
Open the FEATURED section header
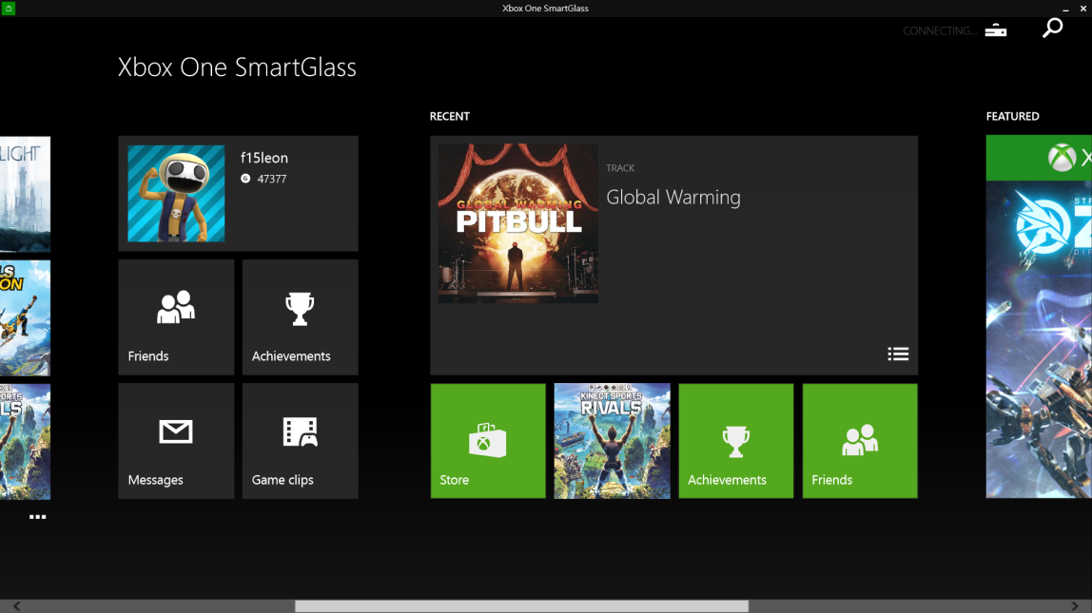1013,116
